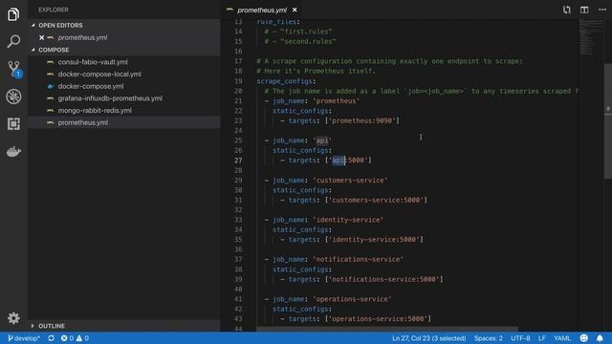Screen dimensions: 612x344
Task: Change indentation via Spaces: 2
Action: [489, 338]
